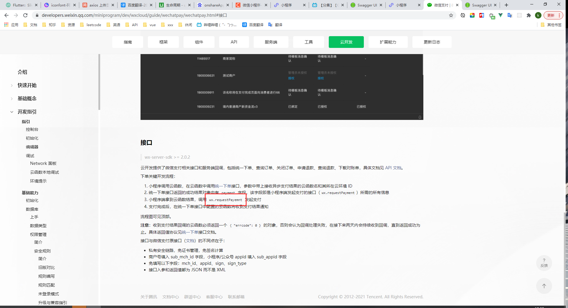Switch to the axios 上传 tab
Viewport: 568px width, 308px height.
[98, 5]
